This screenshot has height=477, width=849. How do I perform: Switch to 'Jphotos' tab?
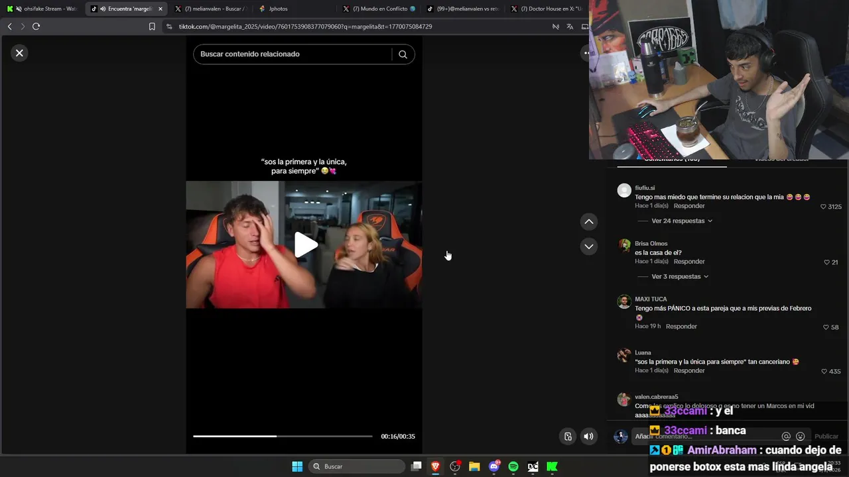(x=294, y=9)
